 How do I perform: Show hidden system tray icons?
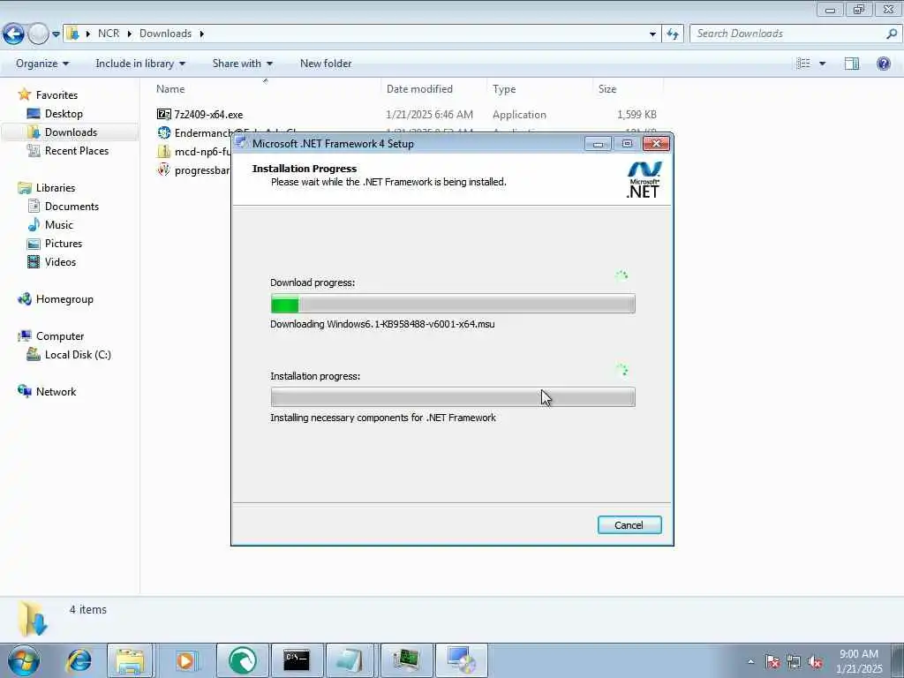click(750, 661)
